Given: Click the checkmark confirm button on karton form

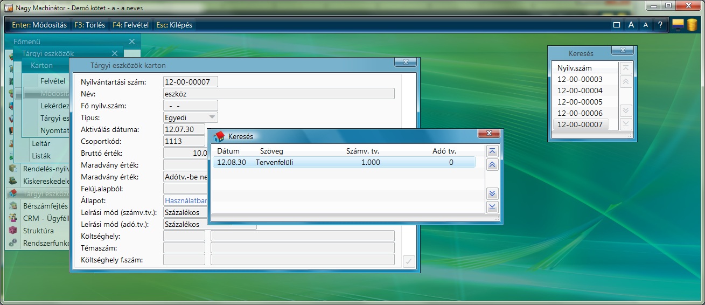Looking at the screenshot, I should [x=409, y=262].
